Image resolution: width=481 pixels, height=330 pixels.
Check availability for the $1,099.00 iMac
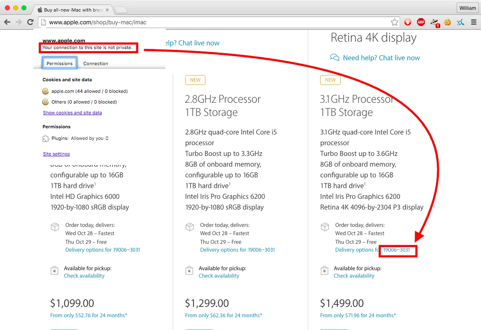[84, 276]
